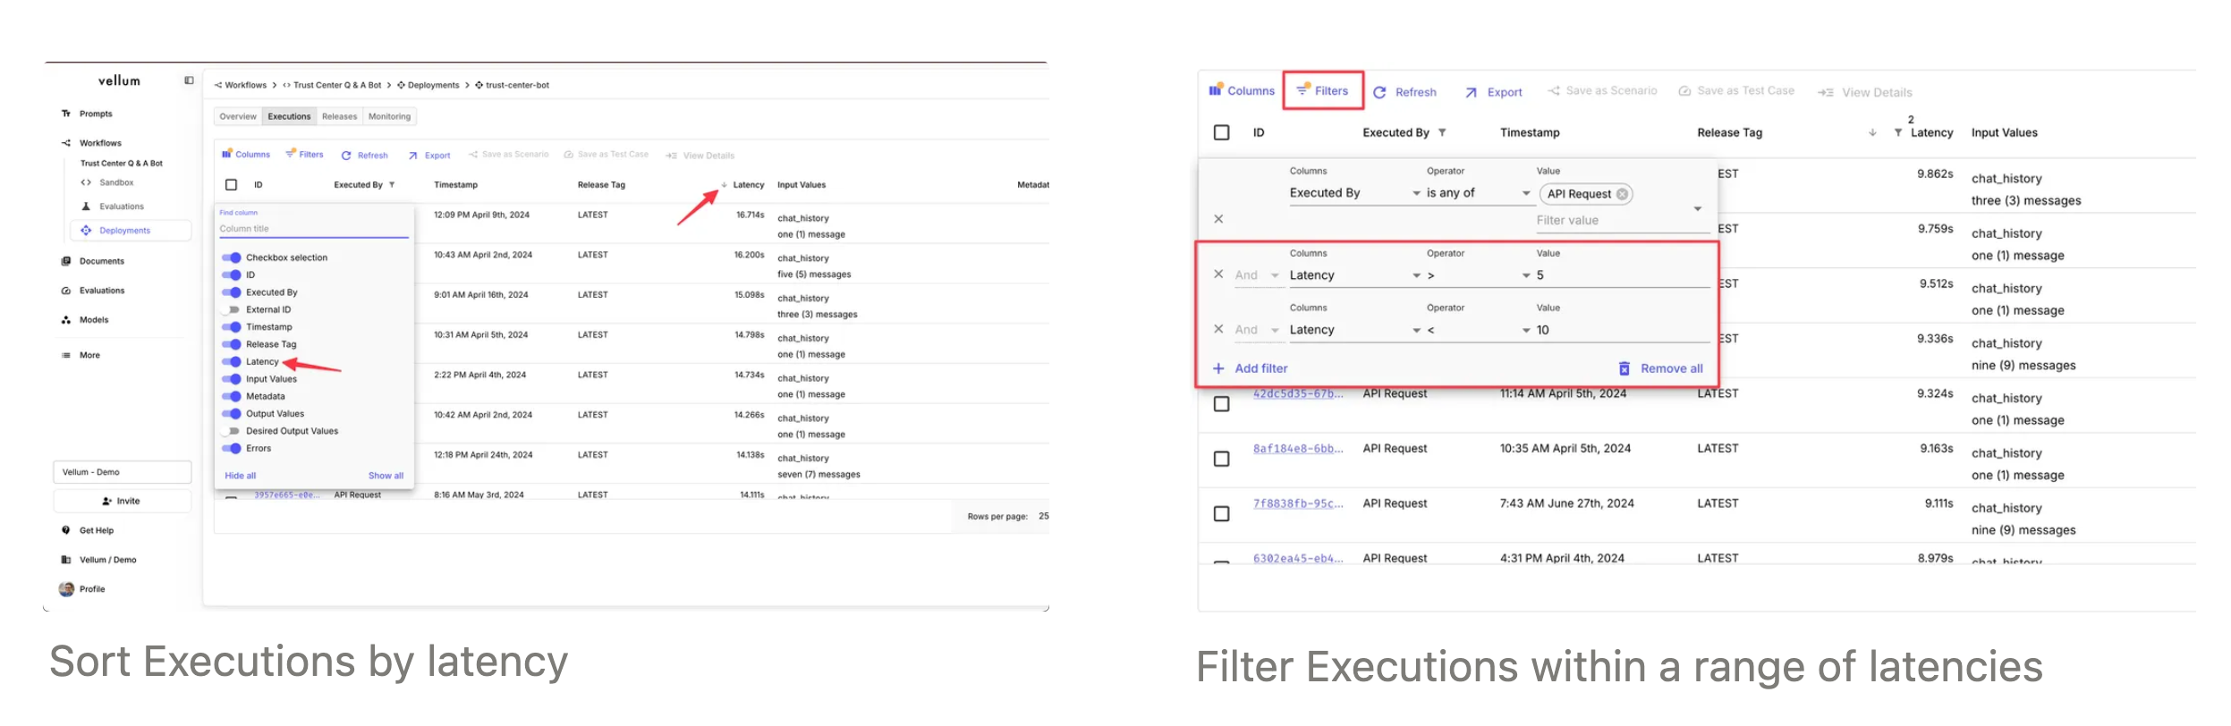The image size is (2231, 726).
Task: Tick the checkbox for row 7f8838fb-95c...
Action: tap(1221, 514)
